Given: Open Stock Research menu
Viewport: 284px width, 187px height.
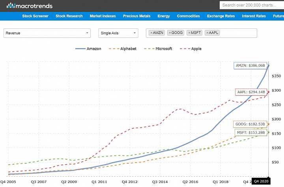Looking at the screenshot, I should pyautogui.click(x=69, y=16).
